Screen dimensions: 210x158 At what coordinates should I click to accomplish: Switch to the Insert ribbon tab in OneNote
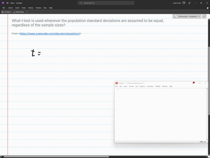coord(17,8)
